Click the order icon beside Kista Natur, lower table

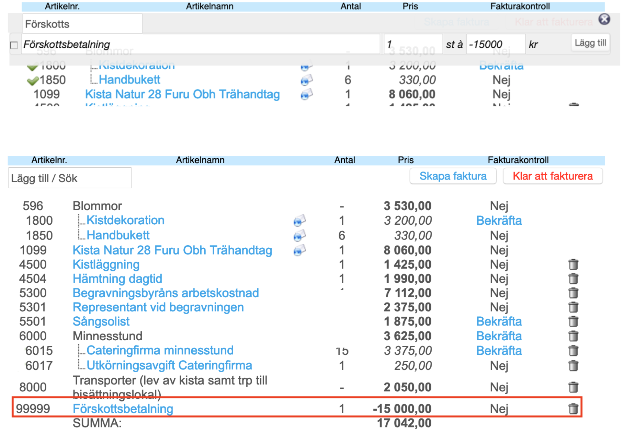299,250
